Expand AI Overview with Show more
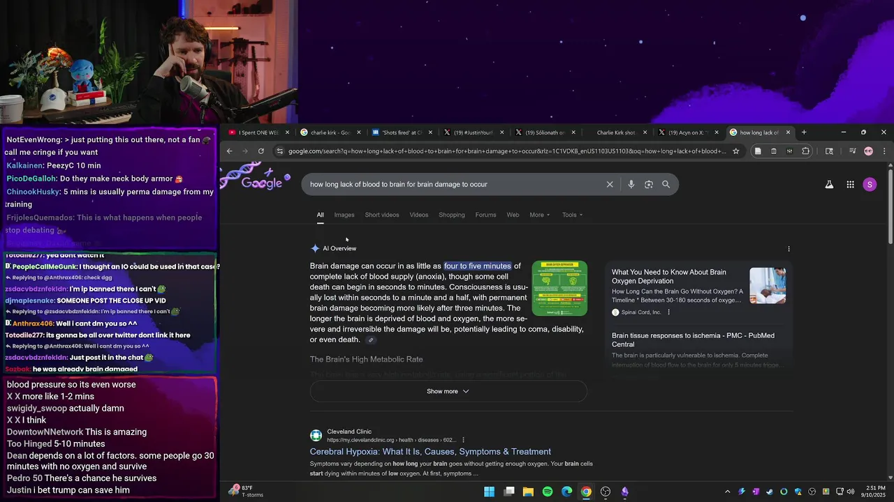 [448, 391]
